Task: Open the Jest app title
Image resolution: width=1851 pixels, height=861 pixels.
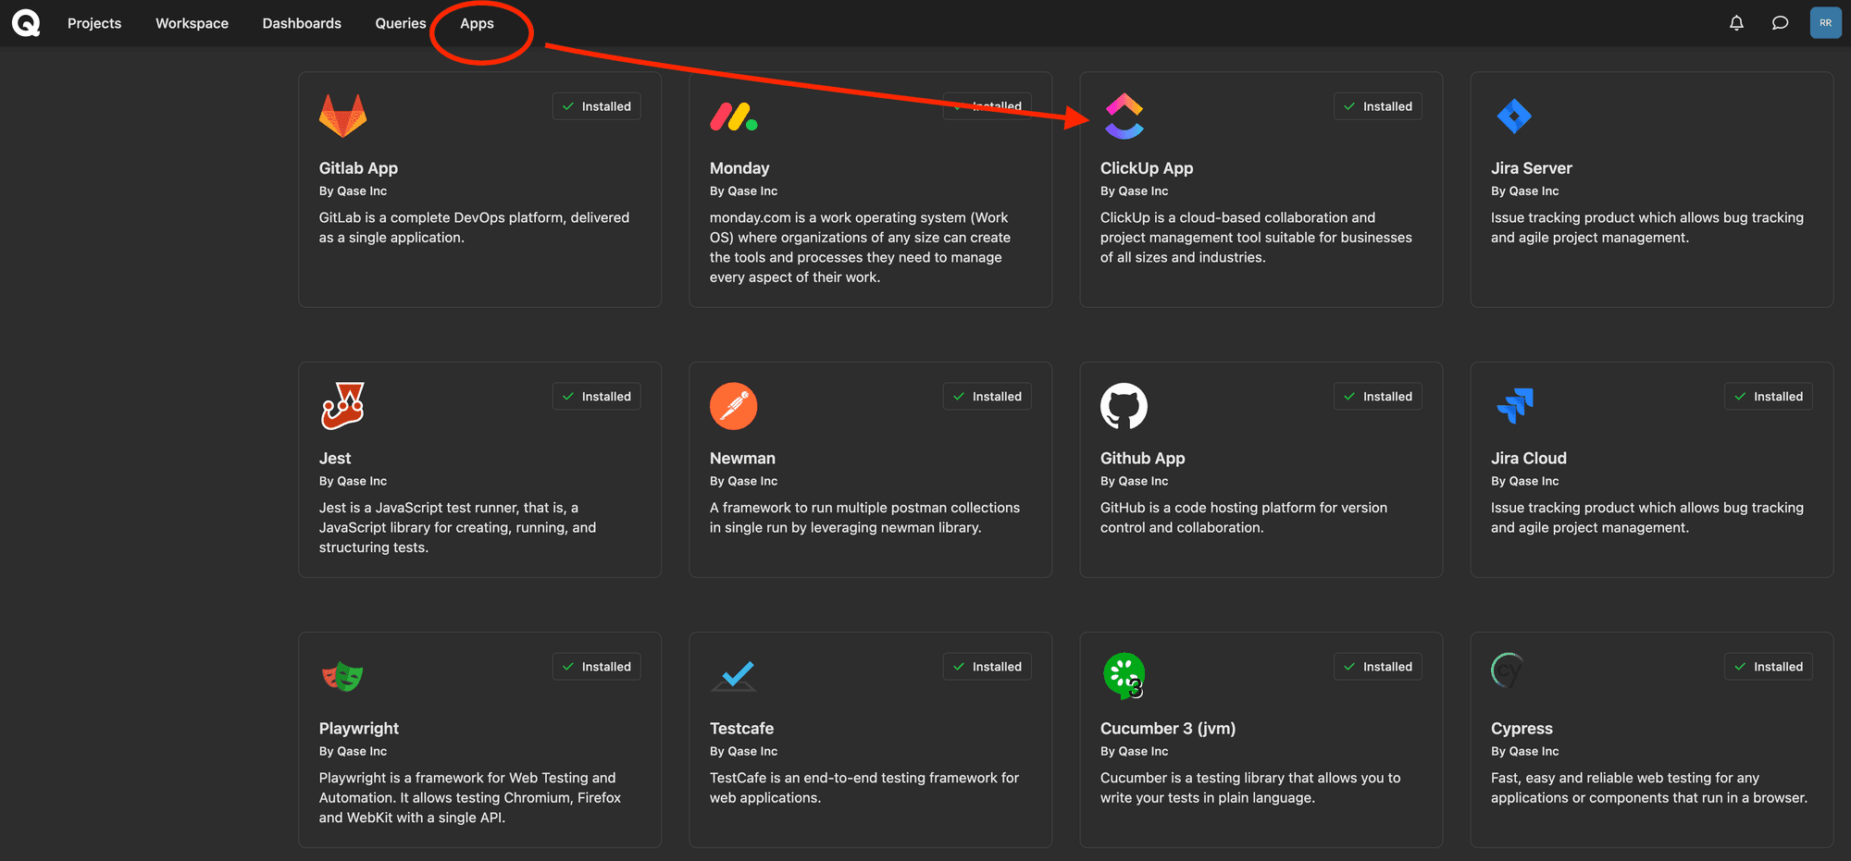Action: pos(335,459)
